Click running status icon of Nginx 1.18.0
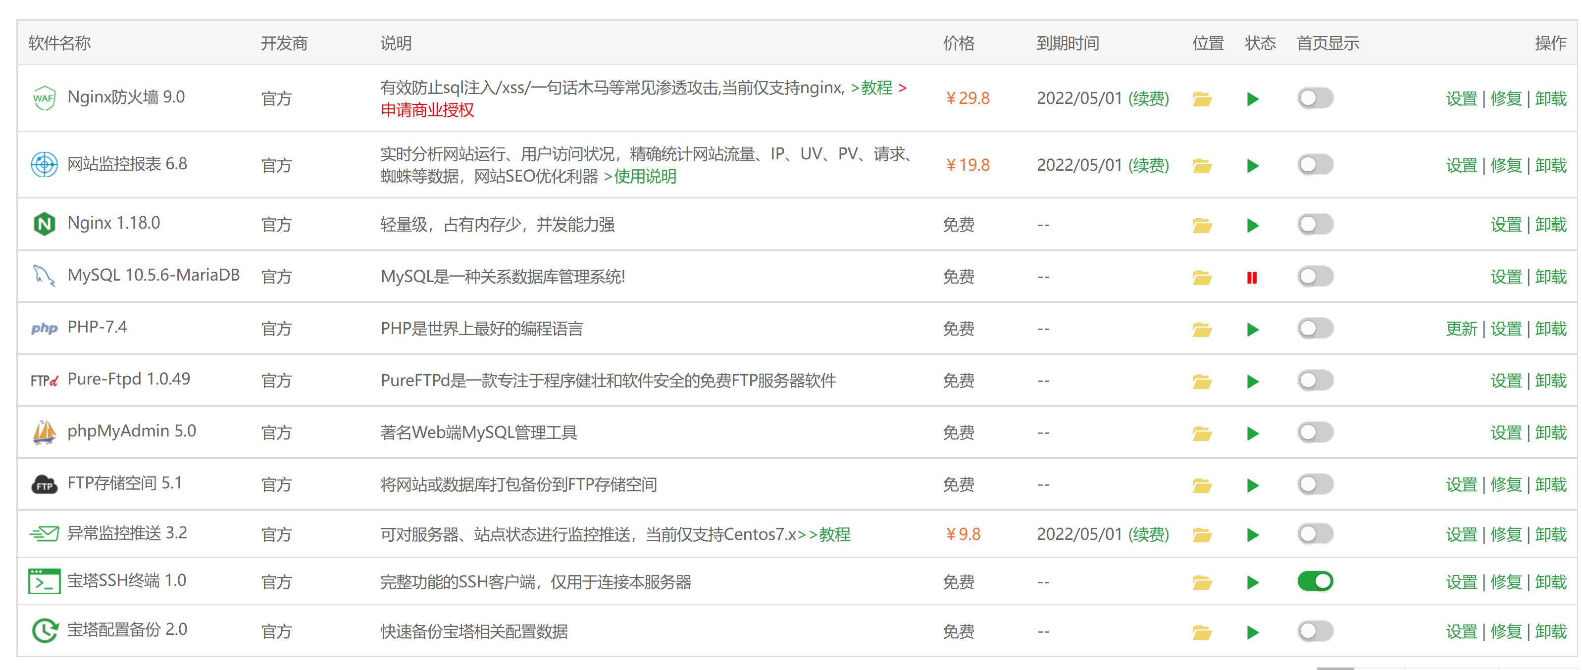Image resolution: width=1582 pixels, height=670 pixels. pos(1253,225)
